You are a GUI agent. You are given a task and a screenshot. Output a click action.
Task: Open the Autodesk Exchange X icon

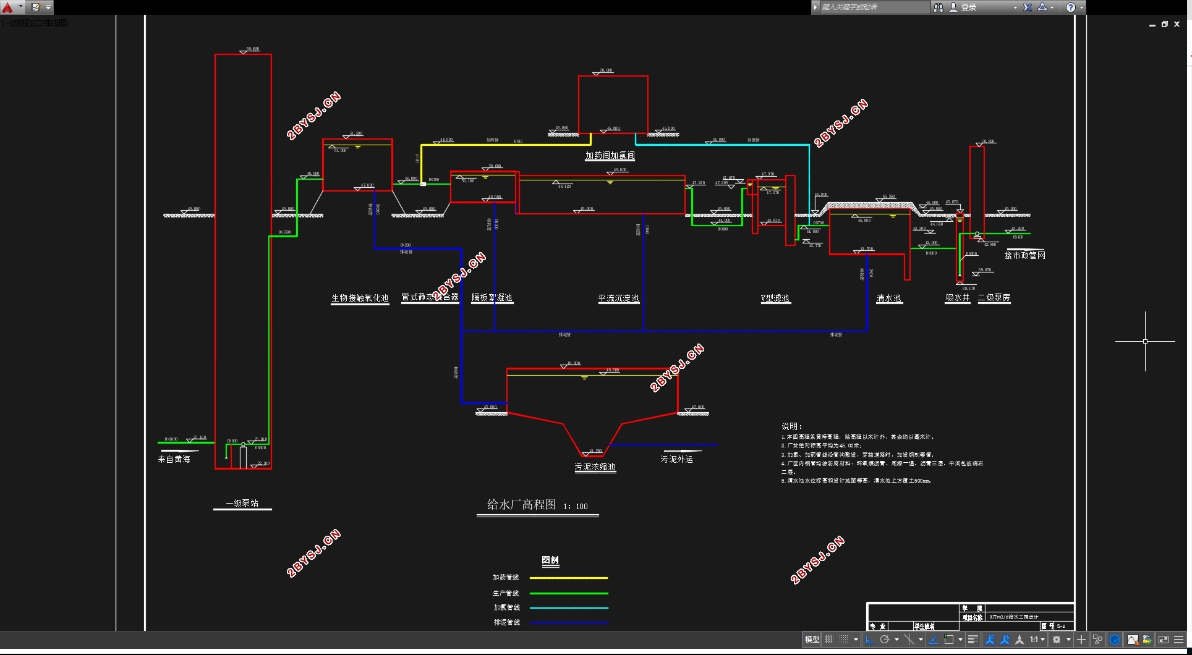tap(1028, 7)
